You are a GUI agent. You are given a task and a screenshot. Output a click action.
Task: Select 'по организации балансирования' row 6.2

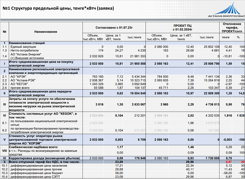pos(122,130)
